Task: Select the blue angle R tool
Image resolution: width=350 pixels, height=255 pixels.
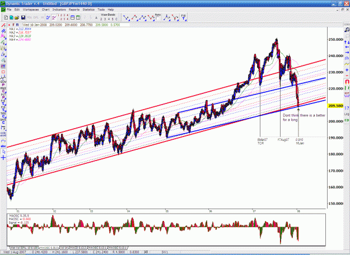Action: coord(3,54)
